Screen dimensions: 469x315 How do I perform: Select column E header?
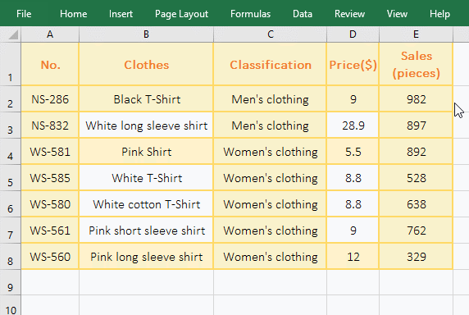click(x=416, y=34)
